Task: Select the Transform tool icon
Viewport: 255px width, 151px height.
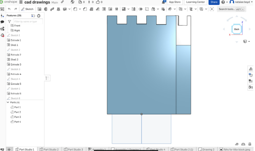Action: point(153,9)
